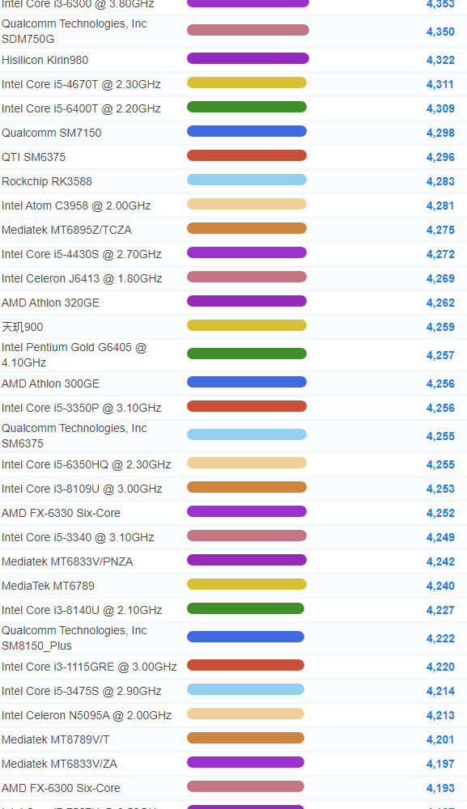The width and height of the screenshot is (467, 809).
Task: Select Intel Core i5-4670T @ 2.30GHz
Action: click(x=81, y=84)
